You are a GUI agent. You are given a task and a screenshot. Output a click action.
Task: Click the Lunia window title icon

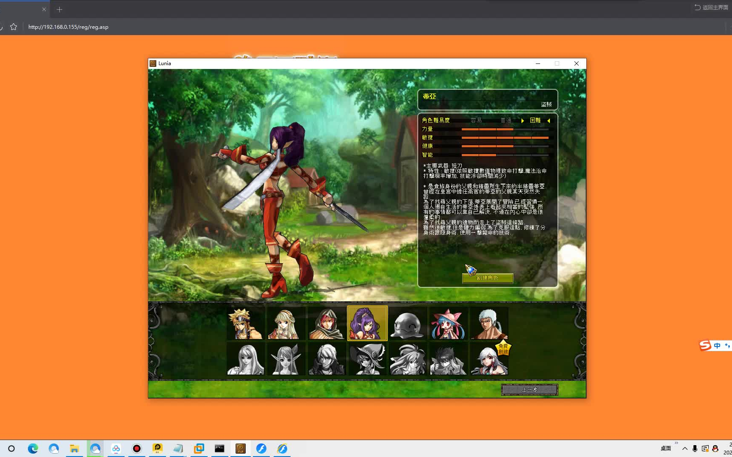coord(153,63)
